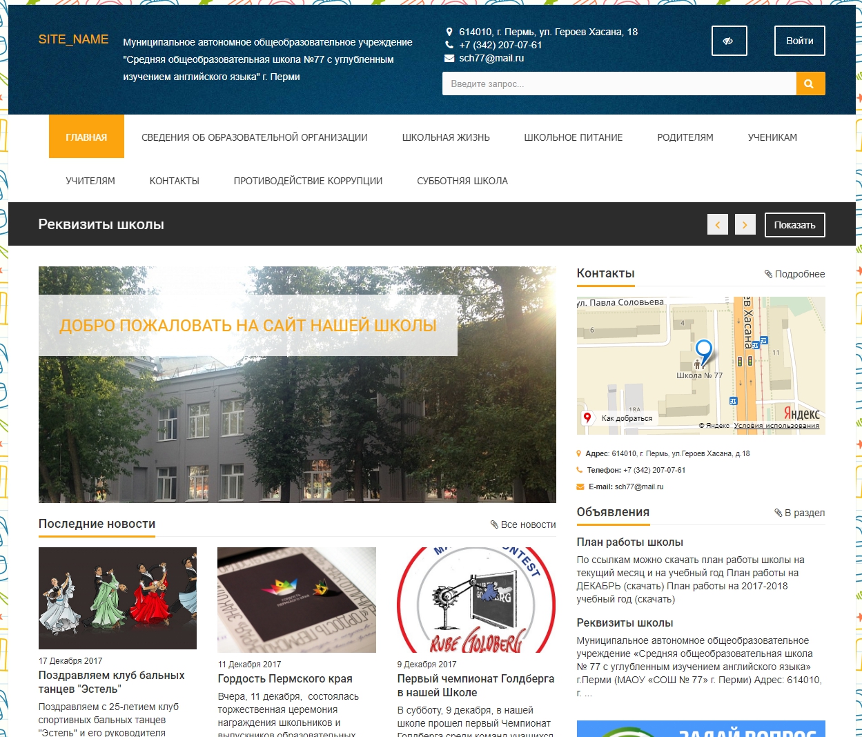Click the orange search magnifier button
Screen dimensions: 862x737
pyautogui.click(x=810, y=83)
